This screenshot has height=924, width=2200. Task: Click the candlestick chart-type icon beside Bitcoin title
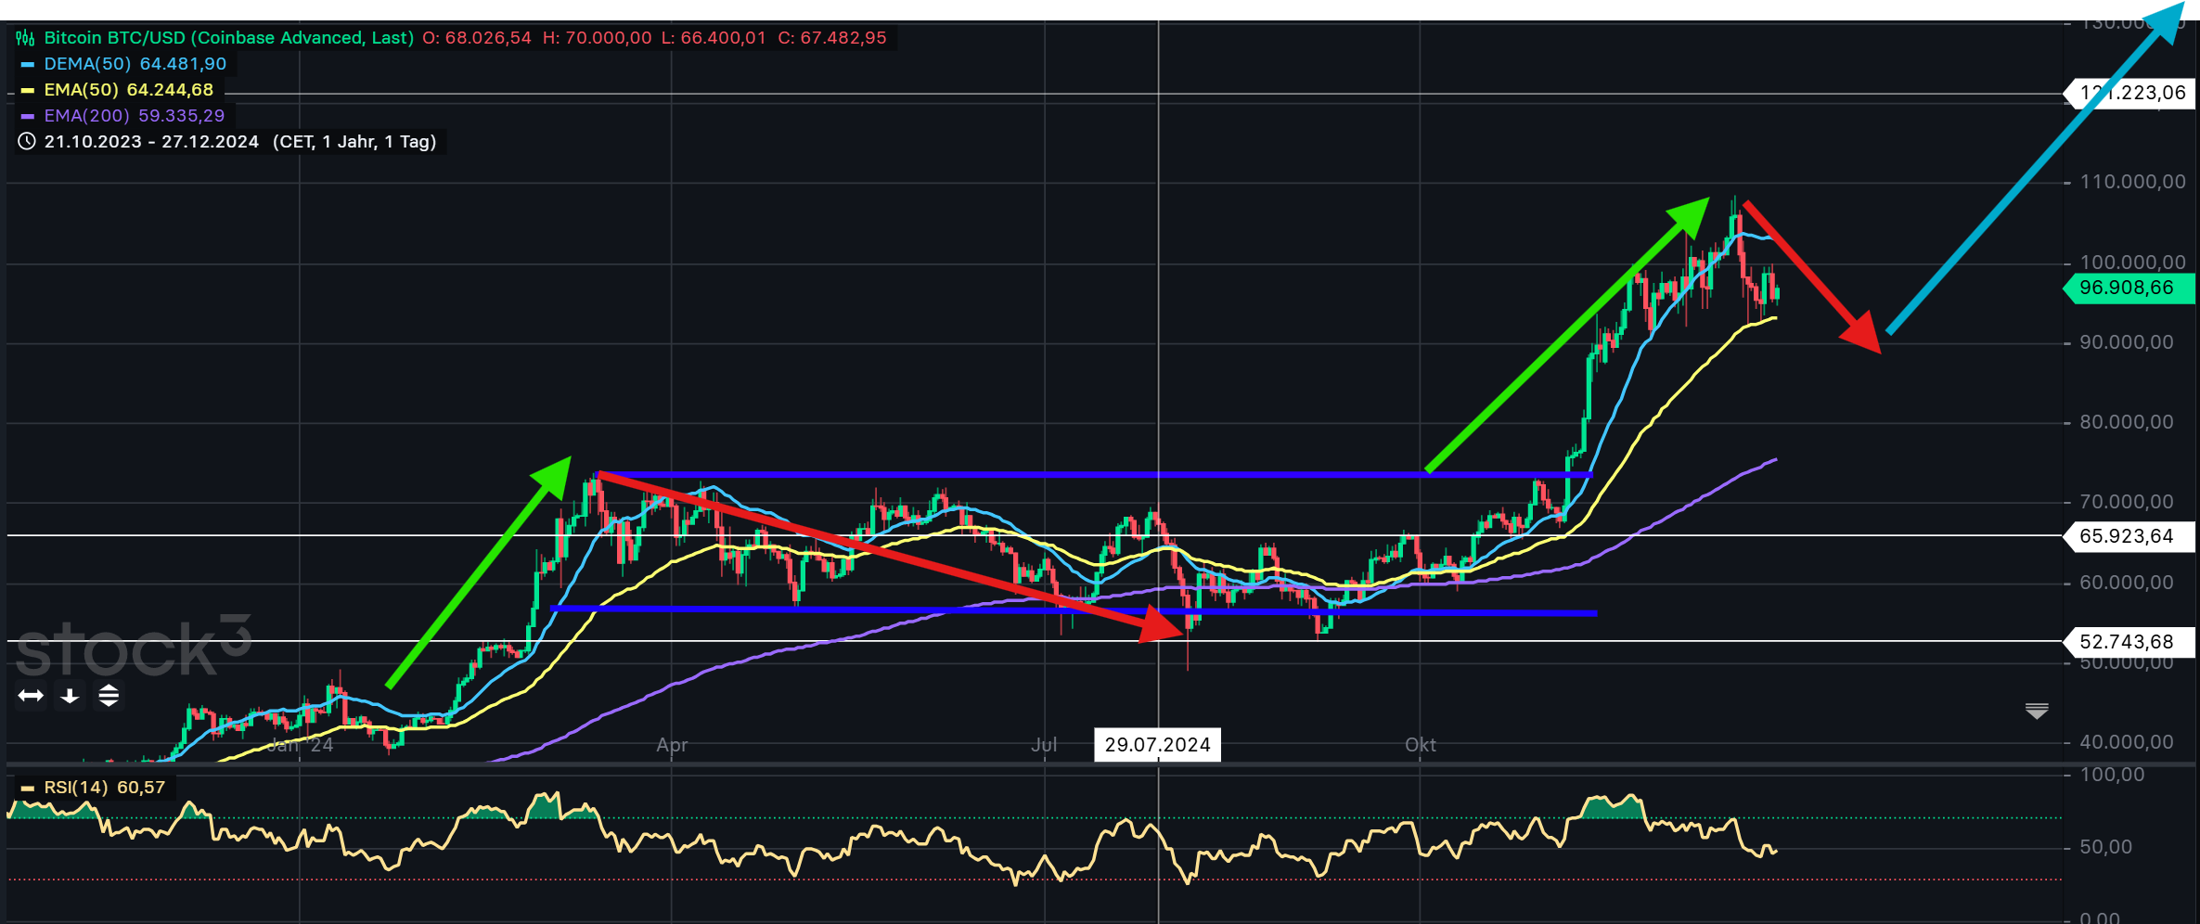coord(25,38)
